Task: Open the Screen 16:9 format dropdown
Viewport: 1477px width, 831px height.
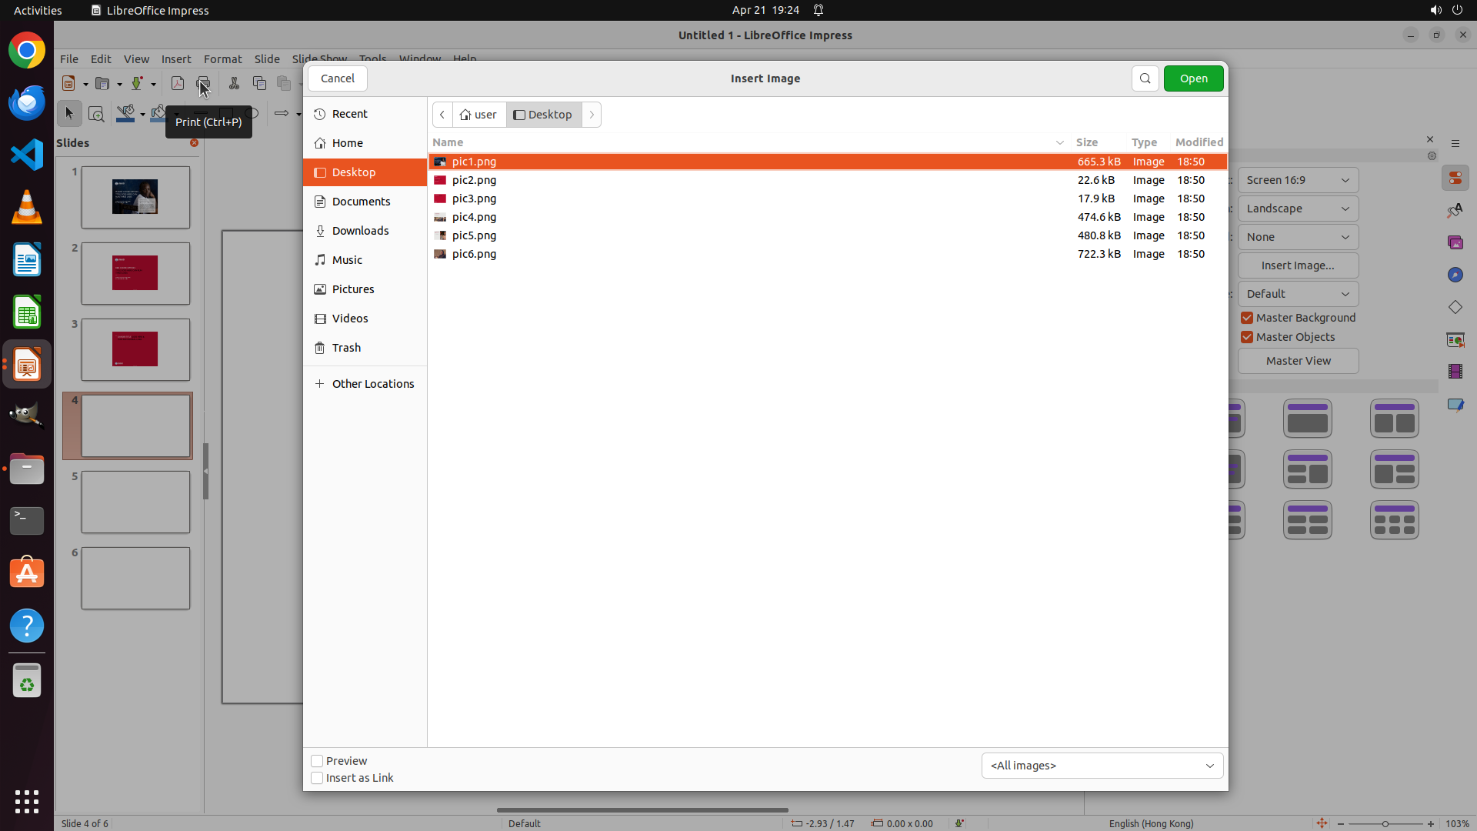Action: click(1298, 180)
